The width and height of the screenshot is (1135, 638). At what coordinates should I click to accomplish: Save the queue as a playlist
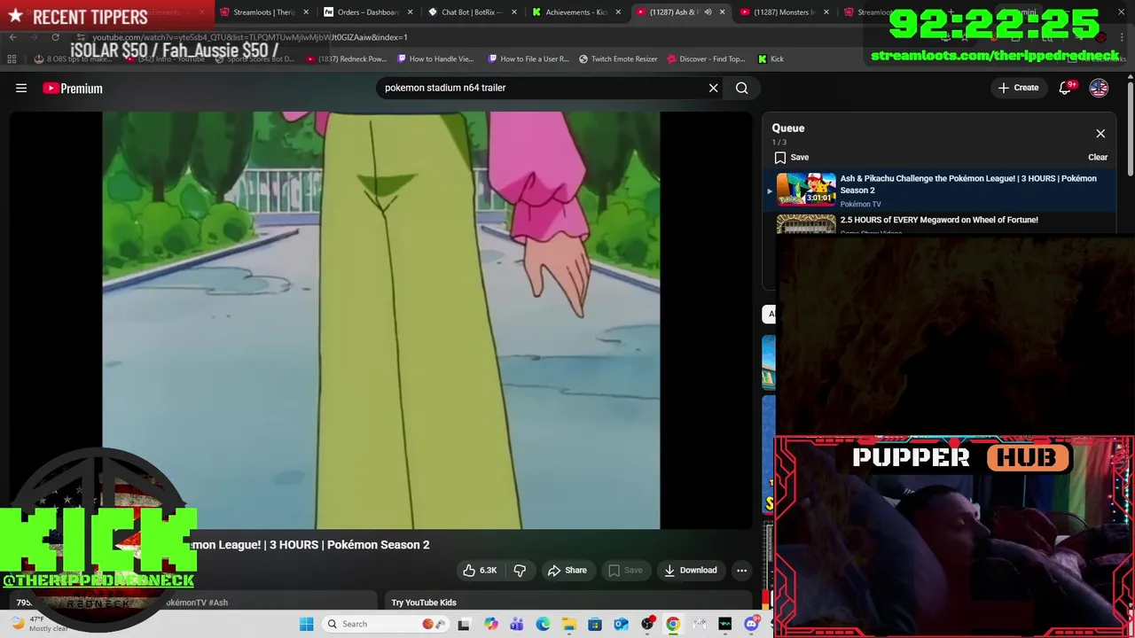(x=791, y=157)
